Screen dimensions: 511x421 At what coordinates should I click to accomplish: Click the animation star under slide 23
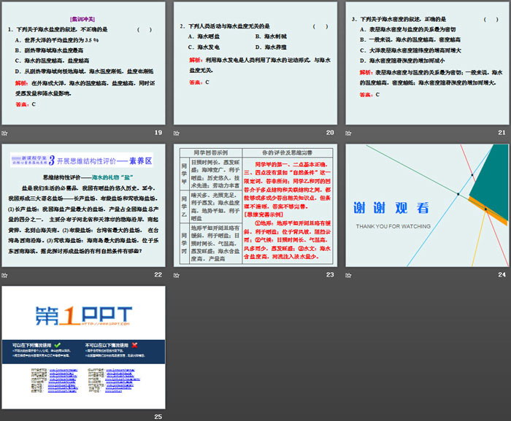coord(177,274)
